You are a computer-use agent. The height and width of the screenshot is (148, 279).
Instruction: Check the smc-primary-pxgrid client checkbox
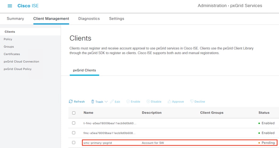(74, 143)
